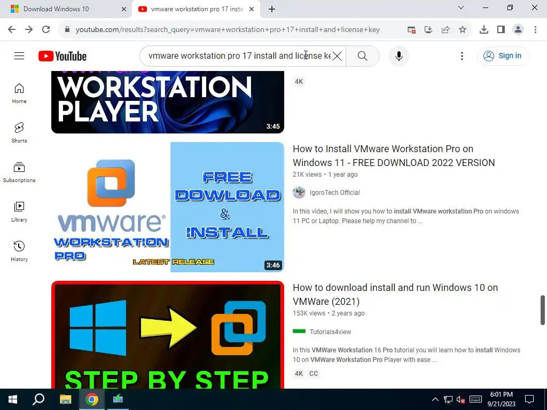
Task: Go forward in Chrome
Action: pos(29,29)
